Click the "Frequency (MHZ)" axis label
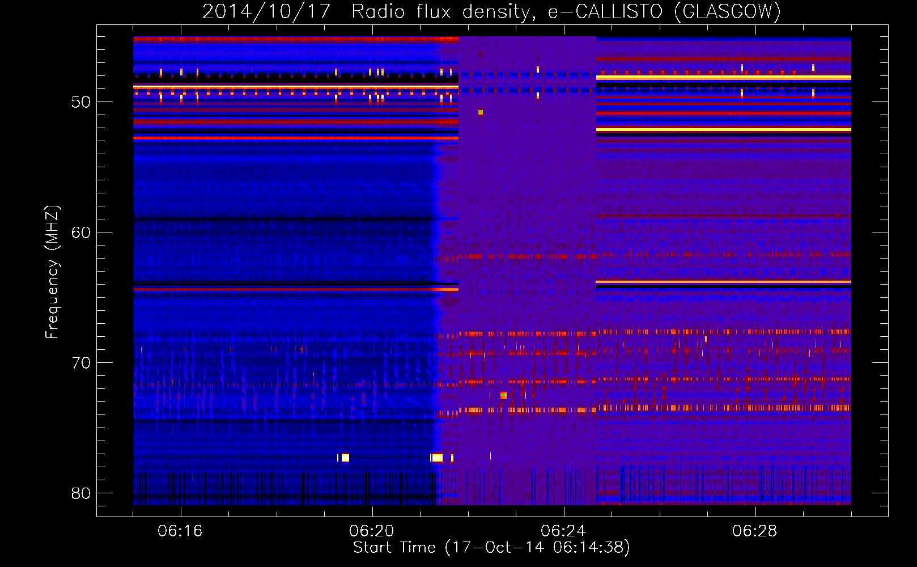 tap(52, 272)
